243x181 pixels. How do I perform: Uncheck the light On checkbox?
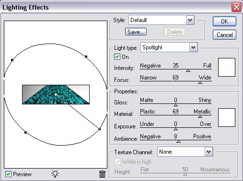pos(117,57)
